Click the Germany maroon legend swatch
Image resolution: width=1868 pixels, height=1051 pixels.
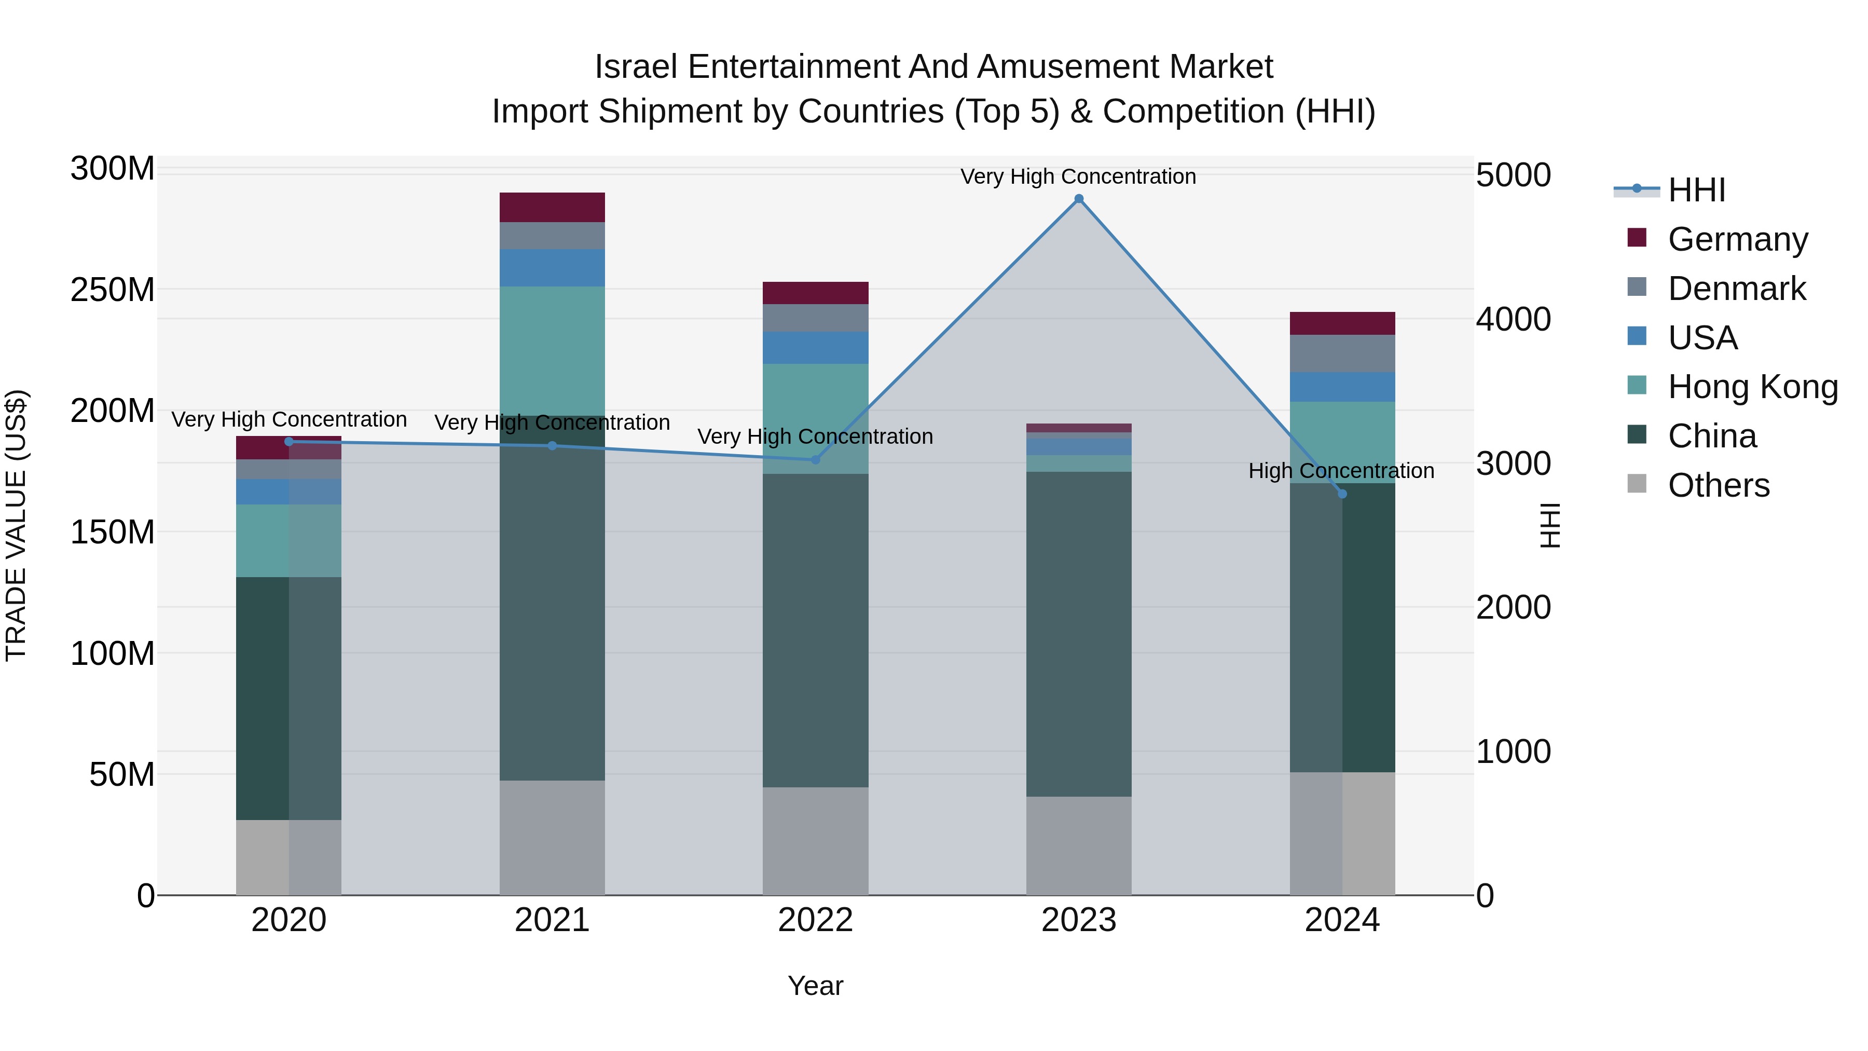coord(1637,237)
